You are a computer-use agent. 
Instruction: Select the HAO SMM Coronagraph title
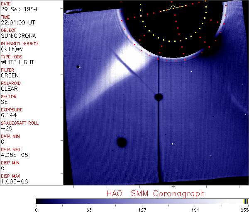click(155, 193)
